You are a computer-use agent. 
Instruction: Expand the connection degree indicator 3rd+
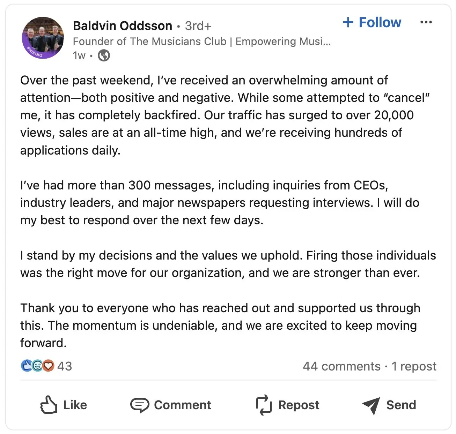[x=197, y=25]
